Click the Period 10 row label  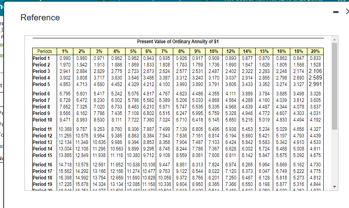tap(42, 119)
